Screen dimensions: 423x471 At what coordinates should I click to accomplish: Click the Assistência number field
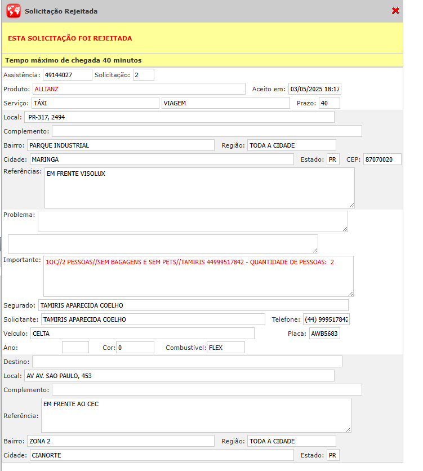point(67,75)
